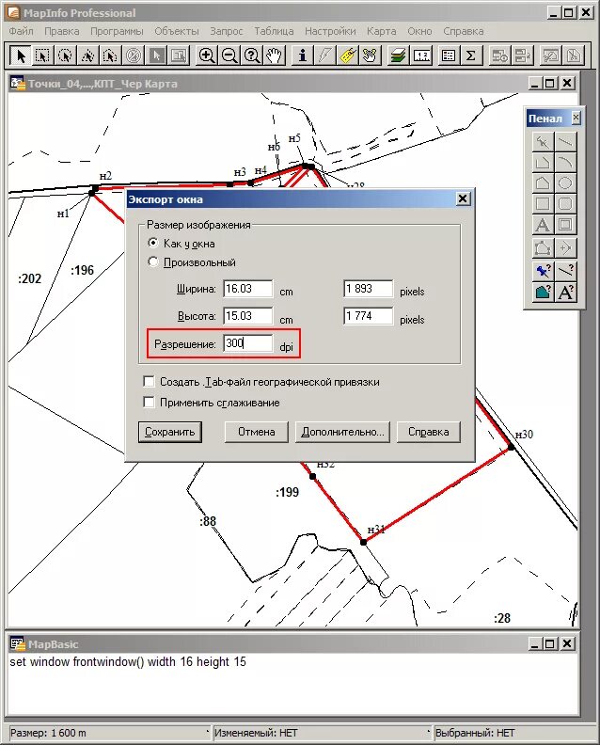Open Text Style 'A?' button
This screenshot has width=600, height=745.
[565, 292]
